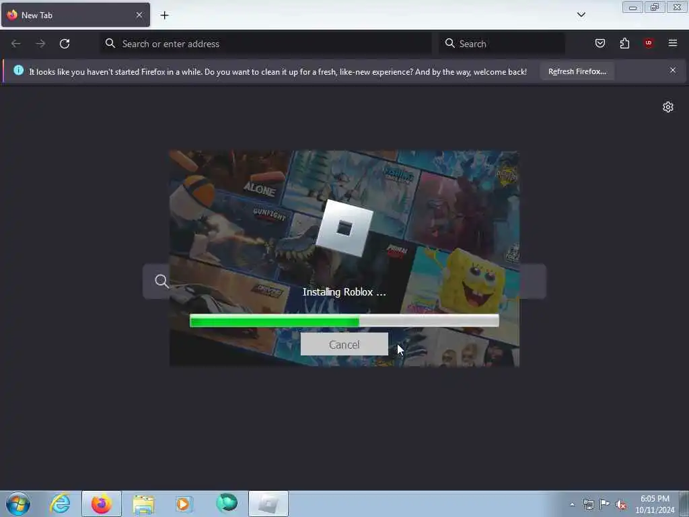Open the Extensions puzzle menu
The height and width of the screenshot is (517, 689).
624,43
